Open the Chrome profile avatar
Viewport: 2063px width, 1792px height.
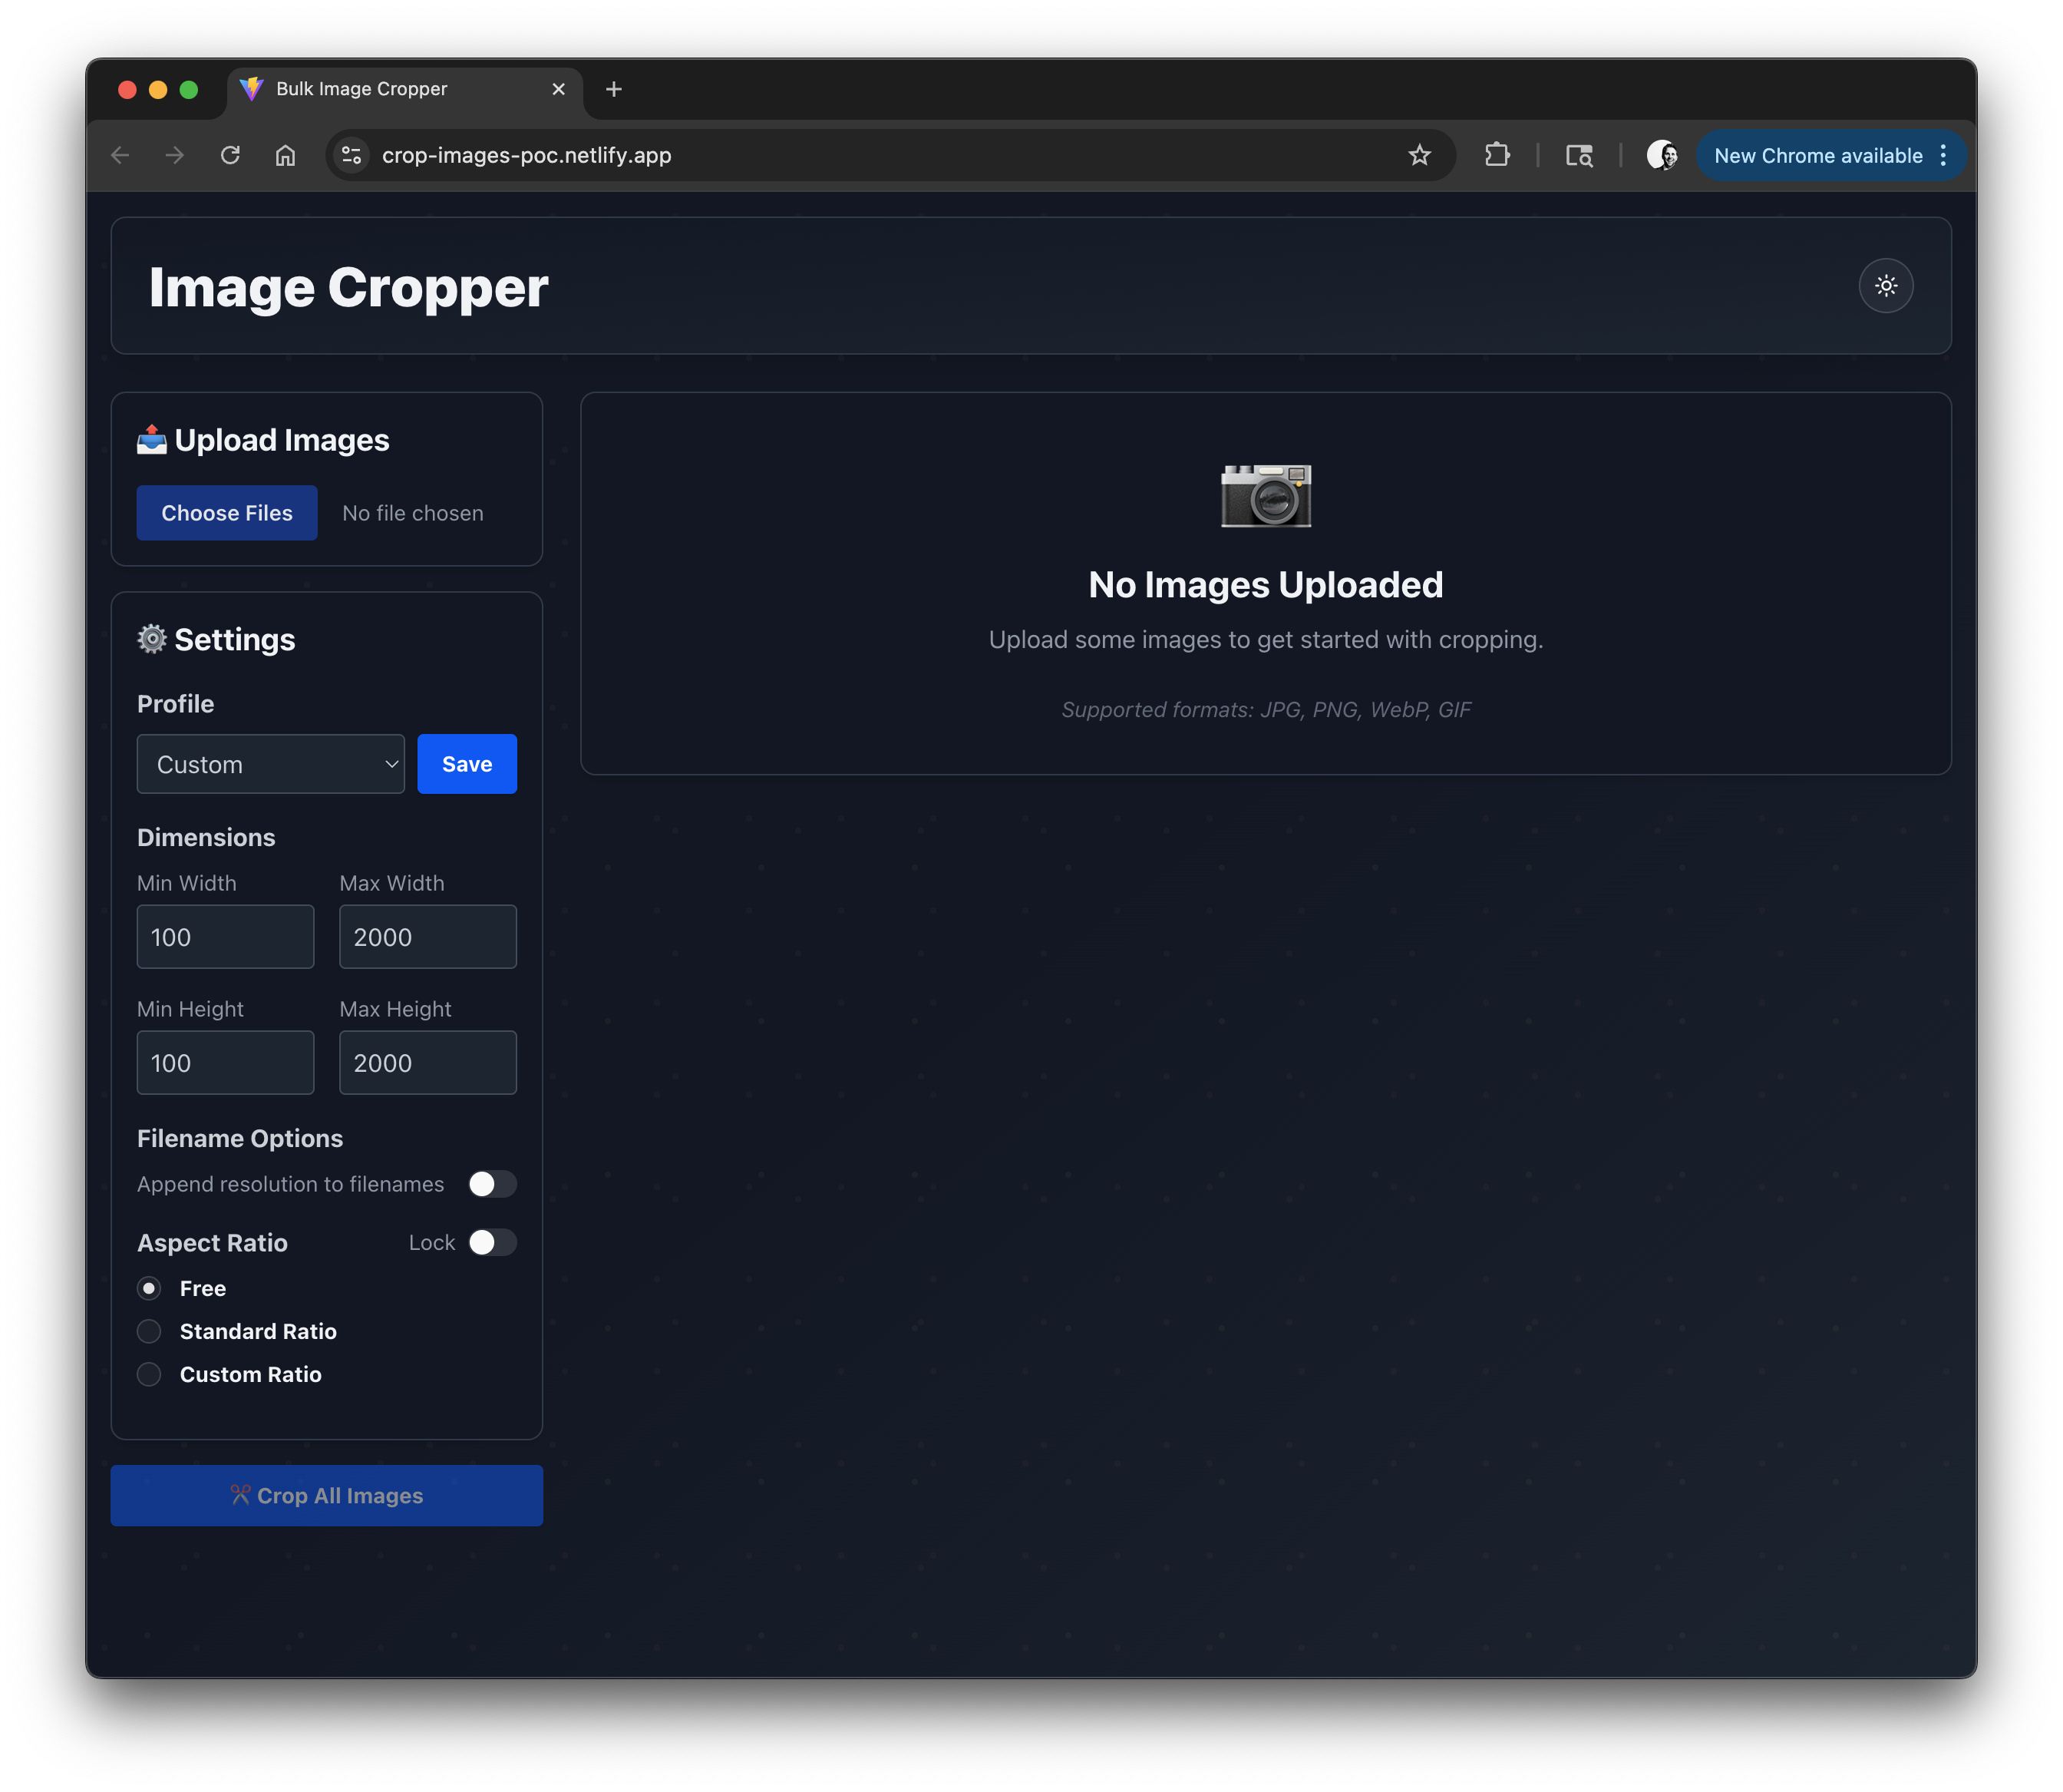coord(1661,155)
